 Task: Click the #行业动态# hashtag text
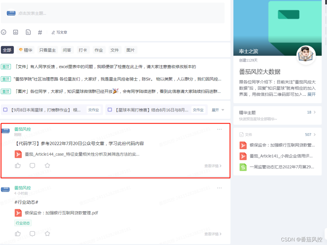tap(26, 202)
